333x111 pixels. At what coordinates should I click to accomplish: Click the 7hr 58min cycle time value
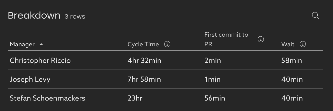(x=144, y=79)
